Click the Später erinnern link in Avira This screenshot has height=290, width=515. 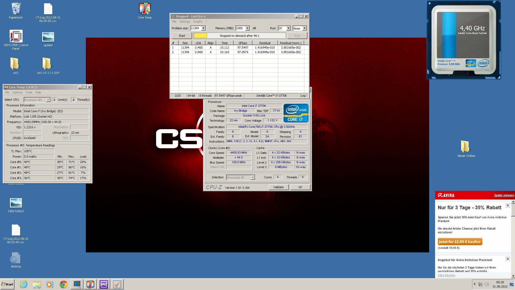(504, 195)
